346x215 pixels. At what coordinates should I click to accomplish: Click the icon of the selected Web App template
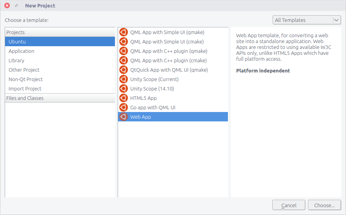(x=124, y=117)
